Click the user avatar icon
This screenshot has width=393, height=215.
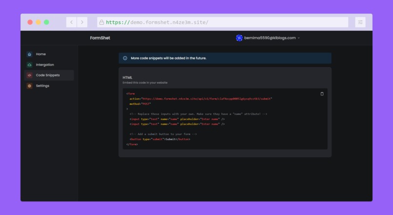[x=239, y=38]
